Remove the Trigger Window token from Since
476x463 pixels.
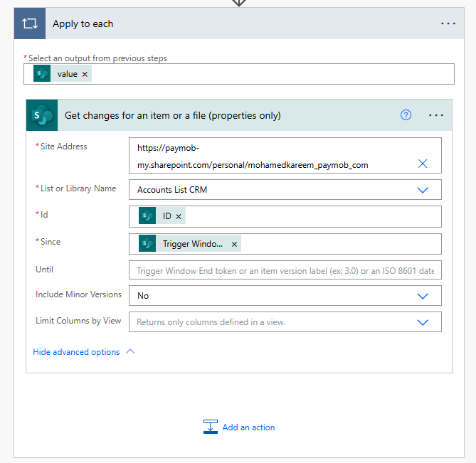point(234,244)
